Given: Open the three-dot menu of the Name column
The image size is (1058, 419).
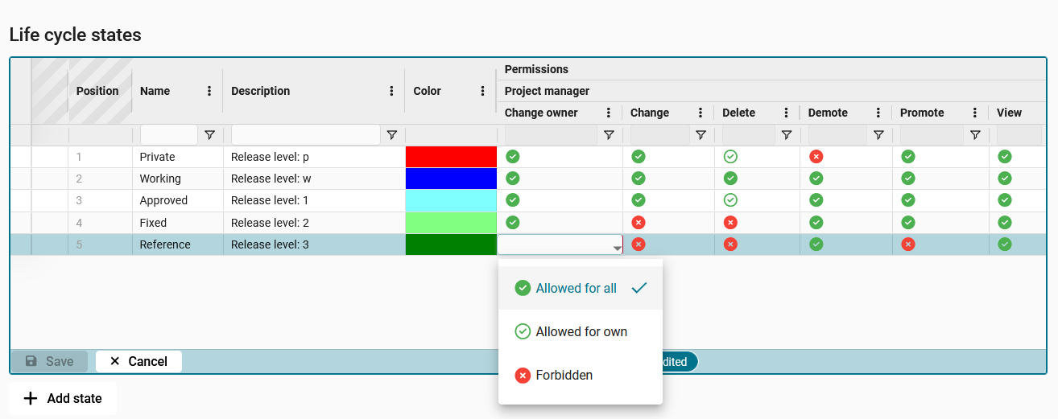Looking at the screenshot, I should pos(209,91).
